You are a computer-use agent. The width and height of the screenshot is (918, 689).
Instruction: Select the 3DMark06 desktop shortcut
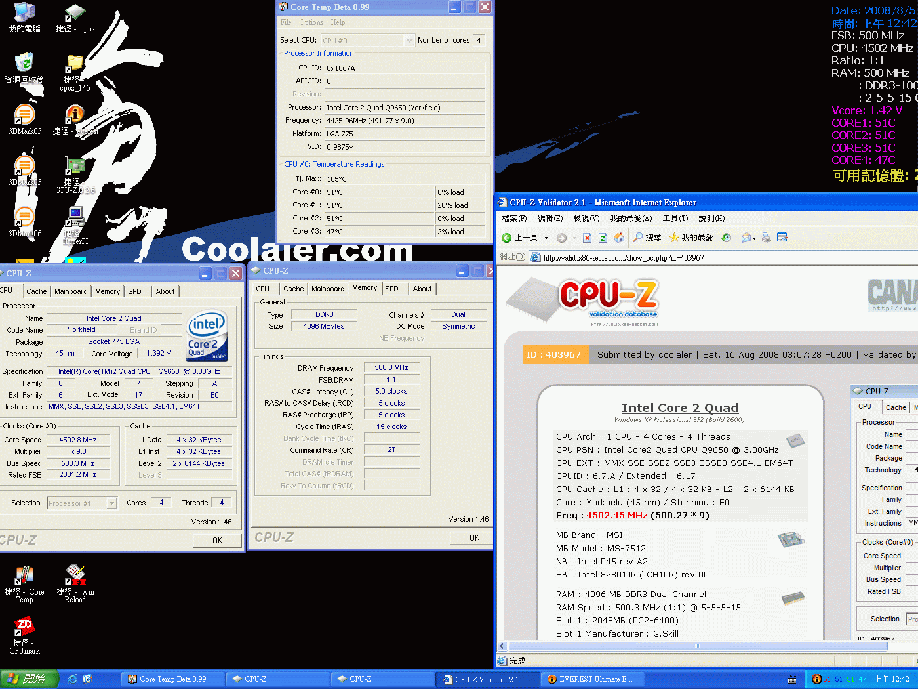point(24,222)
